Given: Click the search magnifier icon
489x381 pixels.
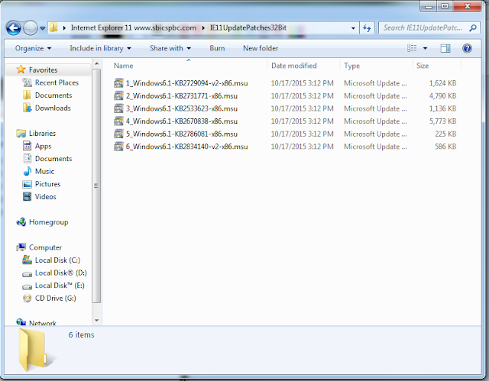Looking at the screenshot, I should (473, 28).
